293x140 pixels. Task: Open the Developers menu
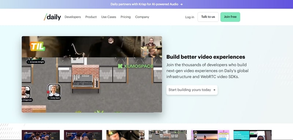point(73,17)
